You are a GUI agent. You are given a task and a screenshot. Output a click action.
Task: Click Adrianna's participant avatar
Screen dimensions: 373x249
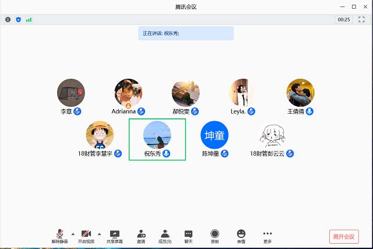click(x=128, y=93)
